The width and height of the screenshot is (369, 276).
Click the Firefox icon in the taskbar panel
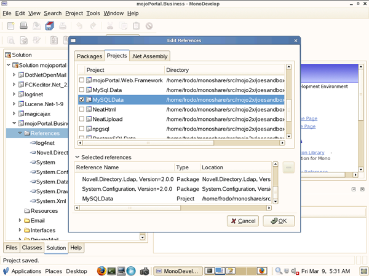tap(101, 270)
